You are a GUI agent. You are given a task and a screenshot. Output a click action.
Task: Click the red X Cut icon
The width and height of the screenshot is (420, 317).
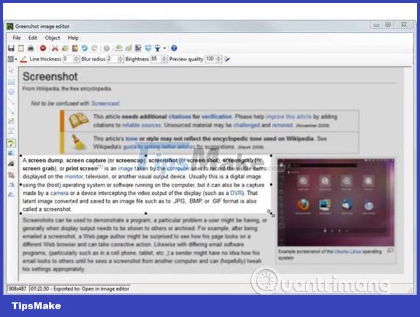(55, 48)
